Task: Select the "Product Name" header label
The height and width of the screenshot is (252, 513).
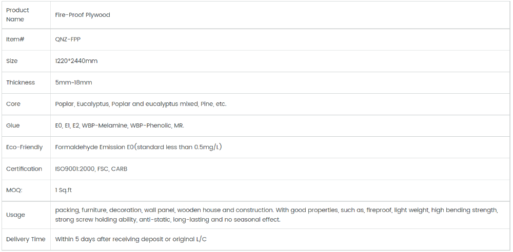Action: pos(17,15)
